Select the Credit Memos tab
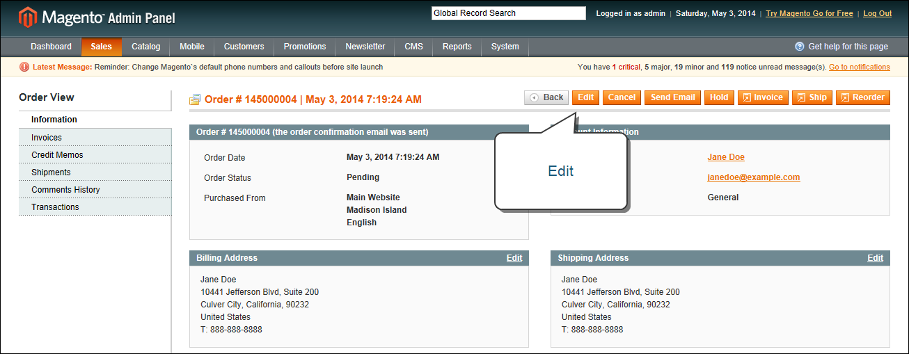The width and height of the screenshot is (909, 354). click(x=95, y=155)
